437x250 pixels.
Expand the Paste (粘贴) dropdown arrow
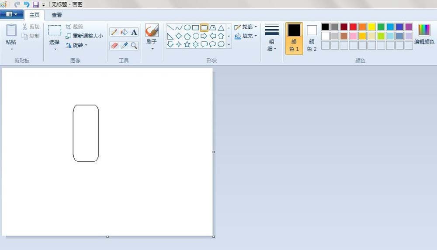[x=12, y=49]
